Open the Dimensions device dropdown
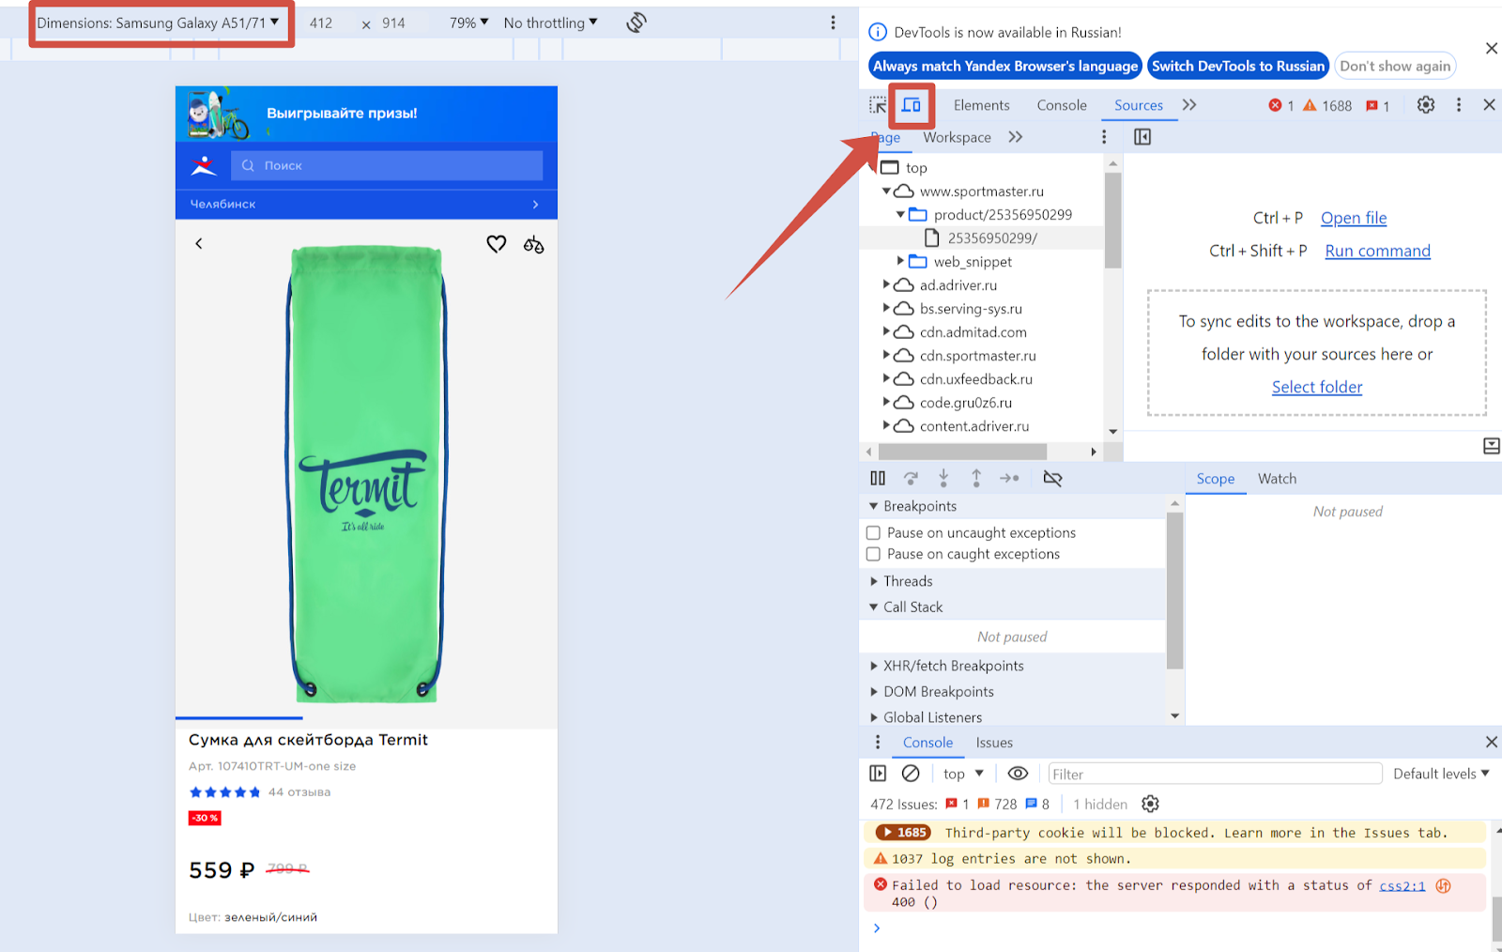1502x952 pixels. tap(158, 23)
